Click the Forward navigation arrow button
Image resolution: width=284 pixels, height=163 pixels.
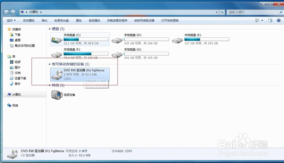[x=13, y=12]
